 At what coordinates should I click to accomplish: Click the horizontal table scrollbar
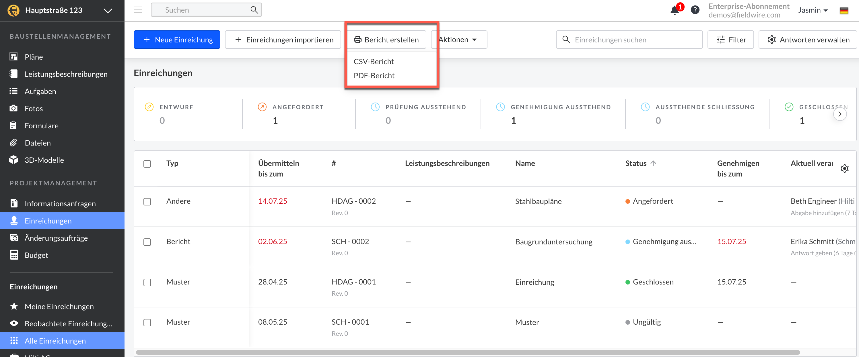click(468, 352)
